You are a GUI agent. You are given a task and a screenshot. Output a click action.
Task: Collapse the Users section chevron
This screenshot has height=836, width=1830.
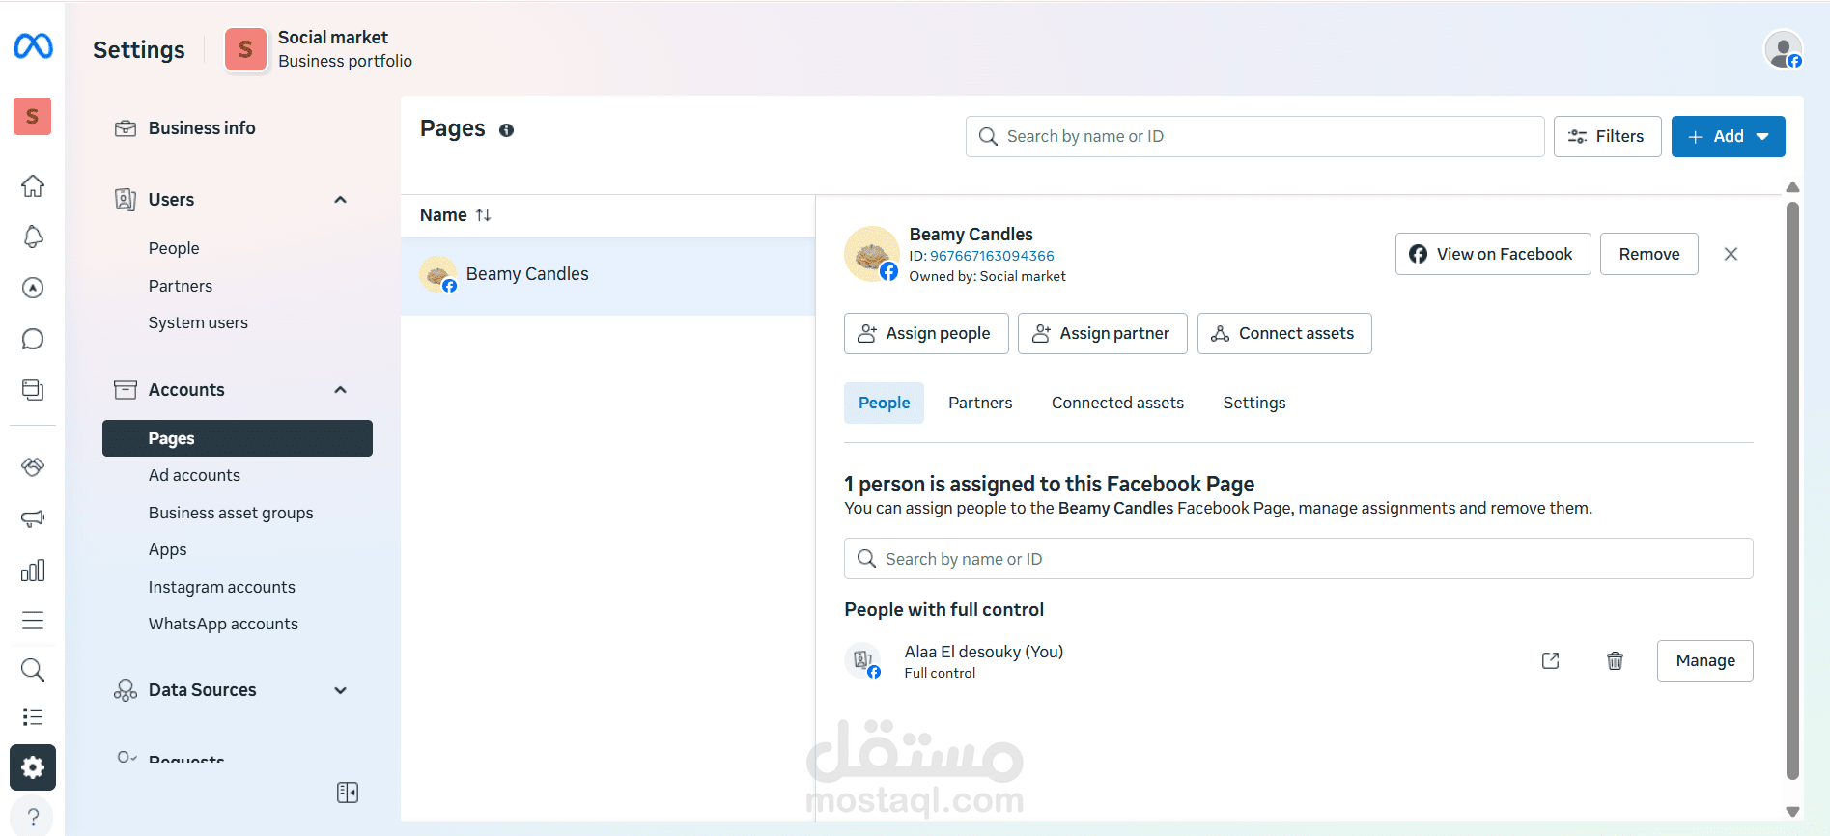coord(340,200)
